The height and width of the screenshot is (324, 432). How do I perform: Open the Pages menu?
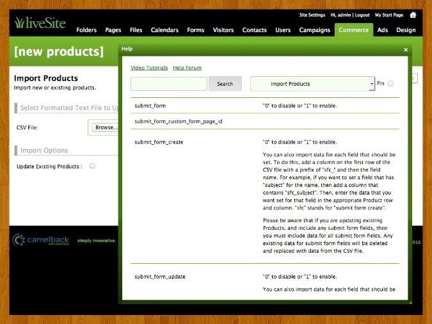pyautogui.click(x=113, y=30)
